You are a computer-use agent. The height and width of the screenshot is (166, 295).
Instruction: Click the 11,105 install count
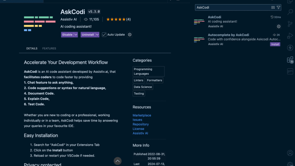94,19
